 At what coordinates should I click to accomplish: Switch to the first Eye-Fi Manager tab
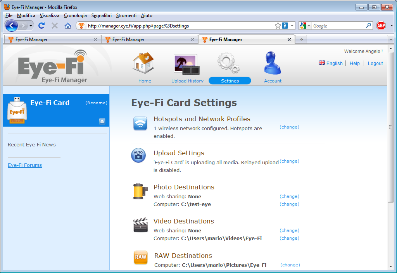pyautogui.click(x=52, y=39)
